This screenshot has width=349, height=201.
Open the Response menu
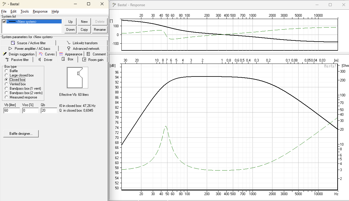tap(40, 11)
